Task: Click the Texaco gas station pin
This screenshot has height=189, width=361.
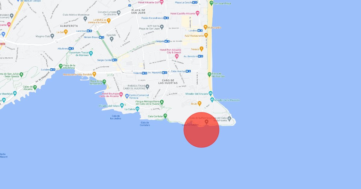Action: (x=202, y=49)
